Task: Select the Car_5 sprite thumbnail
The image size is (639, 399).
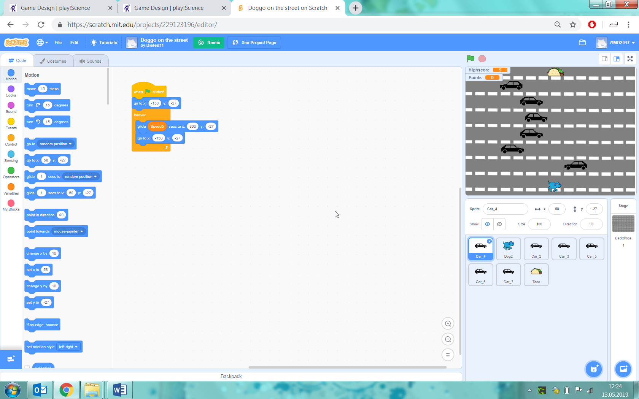Action: click(x=592, y=249)
